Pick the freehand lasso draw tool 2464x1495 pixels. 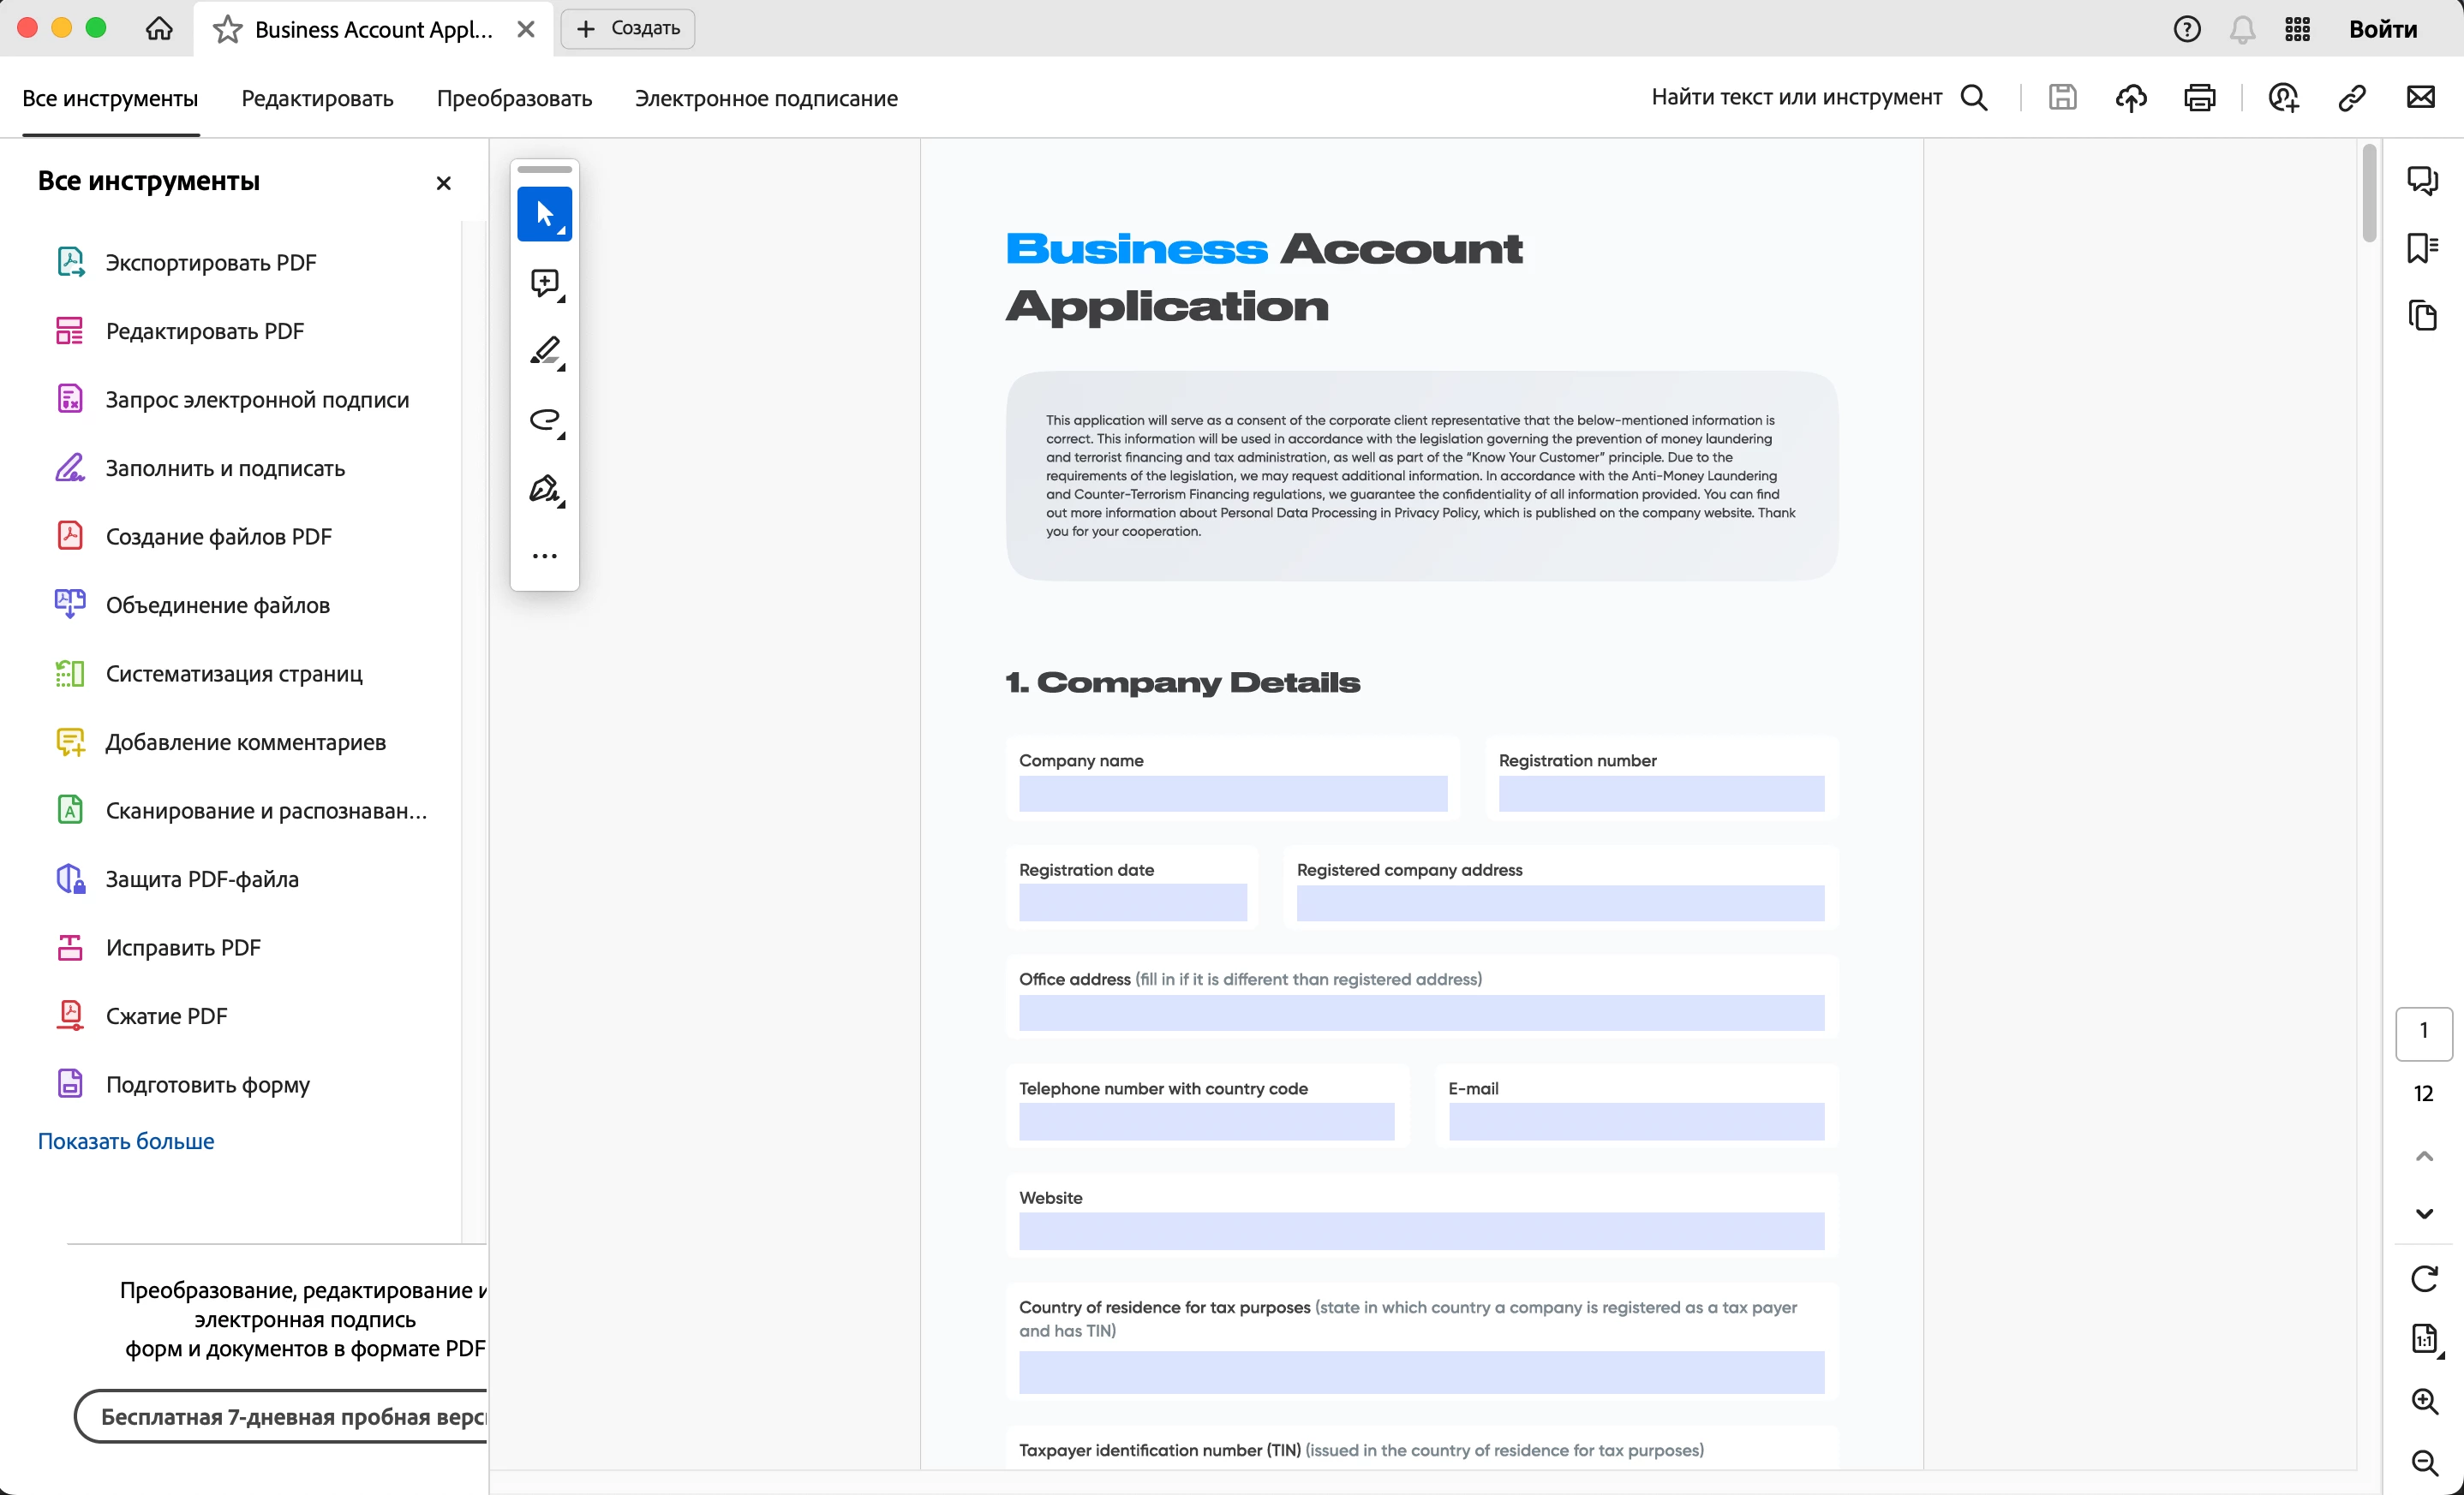[544, 420]
